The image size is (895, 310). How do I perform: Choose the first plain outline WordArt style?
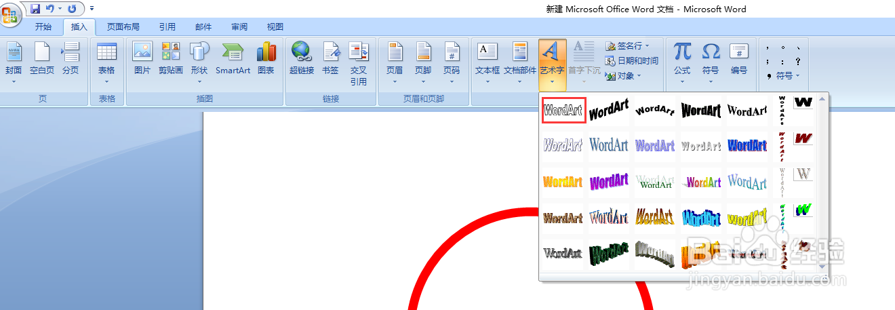click(563, 110)
